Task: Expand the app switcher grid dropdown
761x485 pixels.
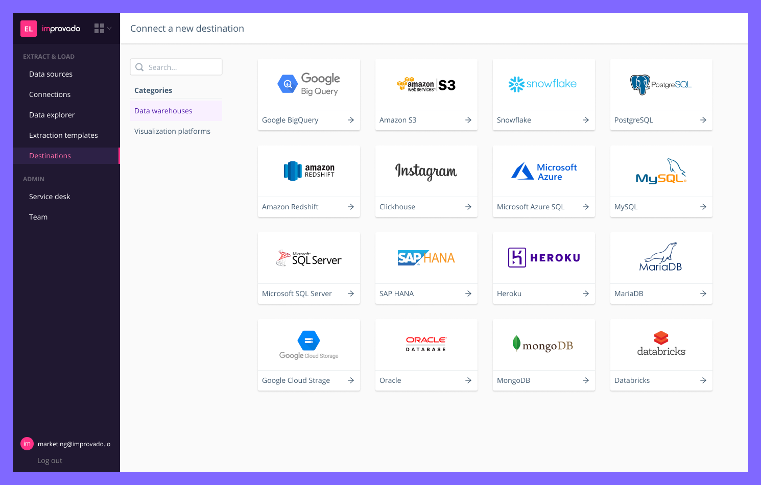Action: [x=103, y=29]
